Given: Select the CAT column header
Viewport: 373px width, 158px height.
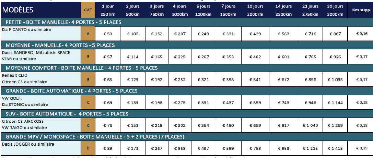Looking at the screenshot, I should (88, 10).
